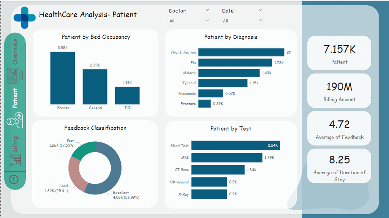Switch to the Billing tab
The width and height of the screenshot is (389, 218).
coord(15,144)
